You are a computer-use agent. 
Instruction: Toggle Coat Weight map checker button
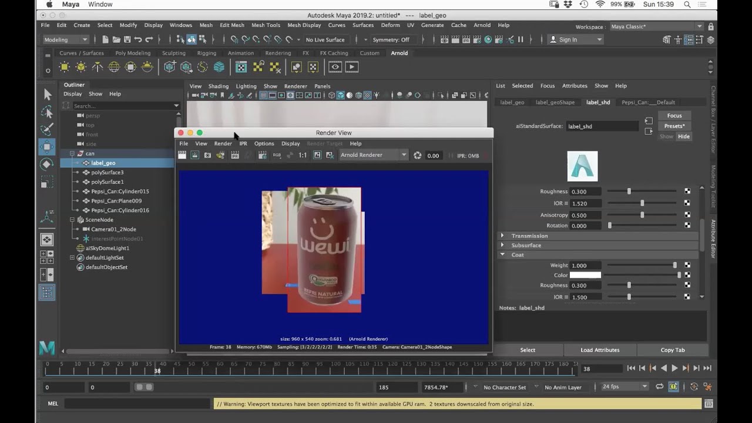tap(687, 266)
